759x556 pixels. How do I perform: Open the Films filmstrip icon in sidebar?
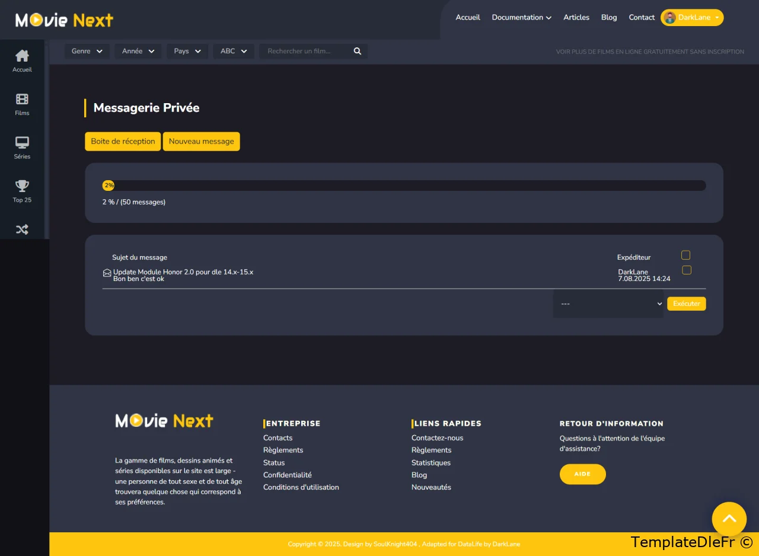[22, 100]
